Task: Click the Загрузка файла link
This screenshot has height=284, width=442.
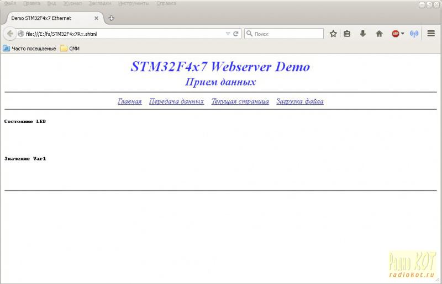Action: point(300,101)
